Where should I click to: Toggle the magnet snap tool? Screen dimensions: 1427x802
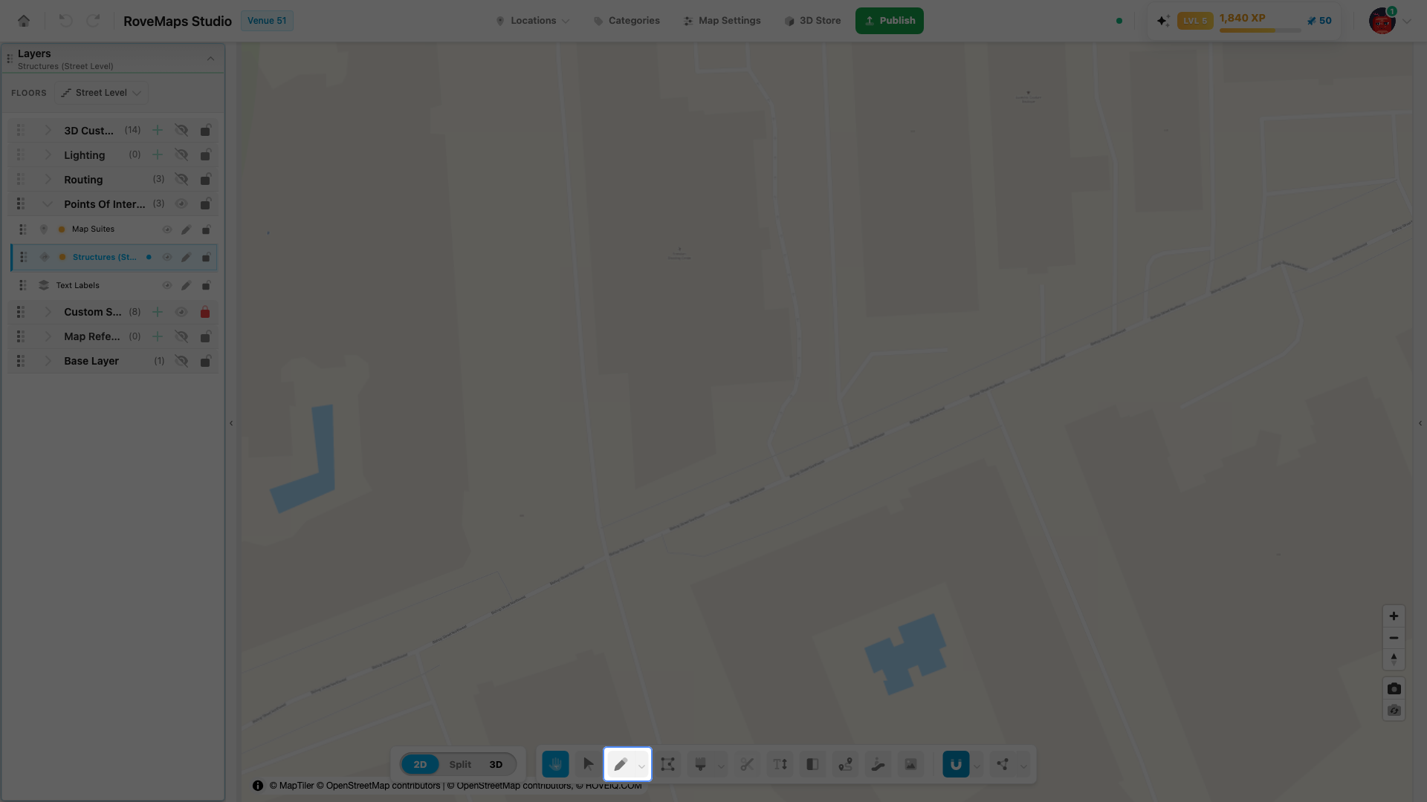click(956, 764)
